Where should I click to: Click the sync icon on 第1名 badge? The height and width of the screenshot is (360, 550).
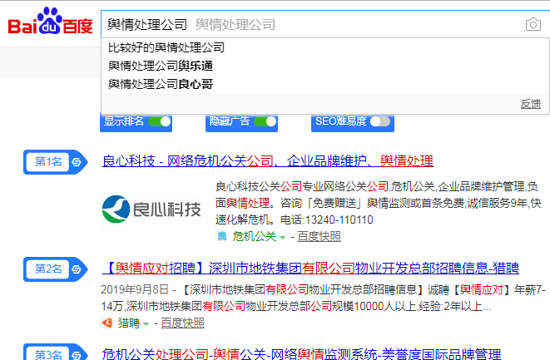pos(77,162)
